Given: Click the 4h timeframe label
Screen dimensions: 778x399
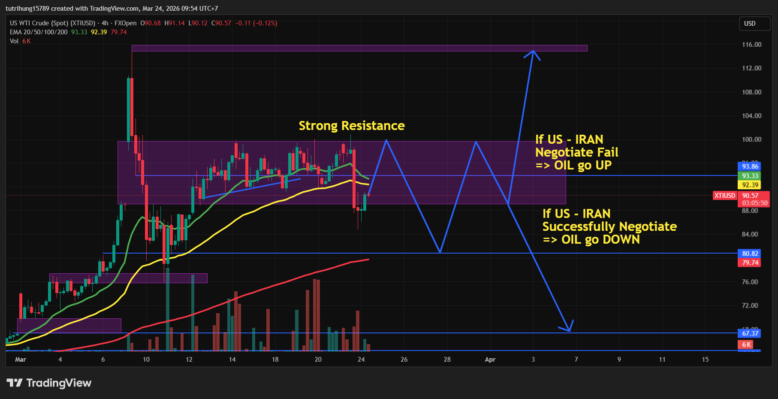Looking at the screenshot, I should 105,23.
